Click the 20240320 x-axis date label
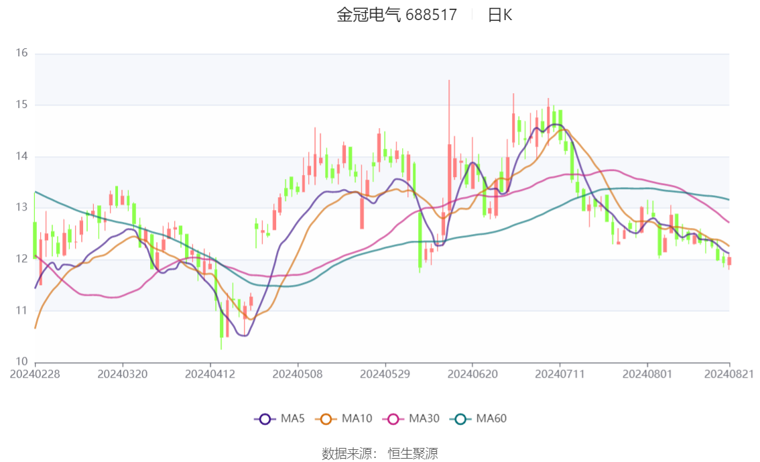760x462 pixels. [x=122, y=374]
